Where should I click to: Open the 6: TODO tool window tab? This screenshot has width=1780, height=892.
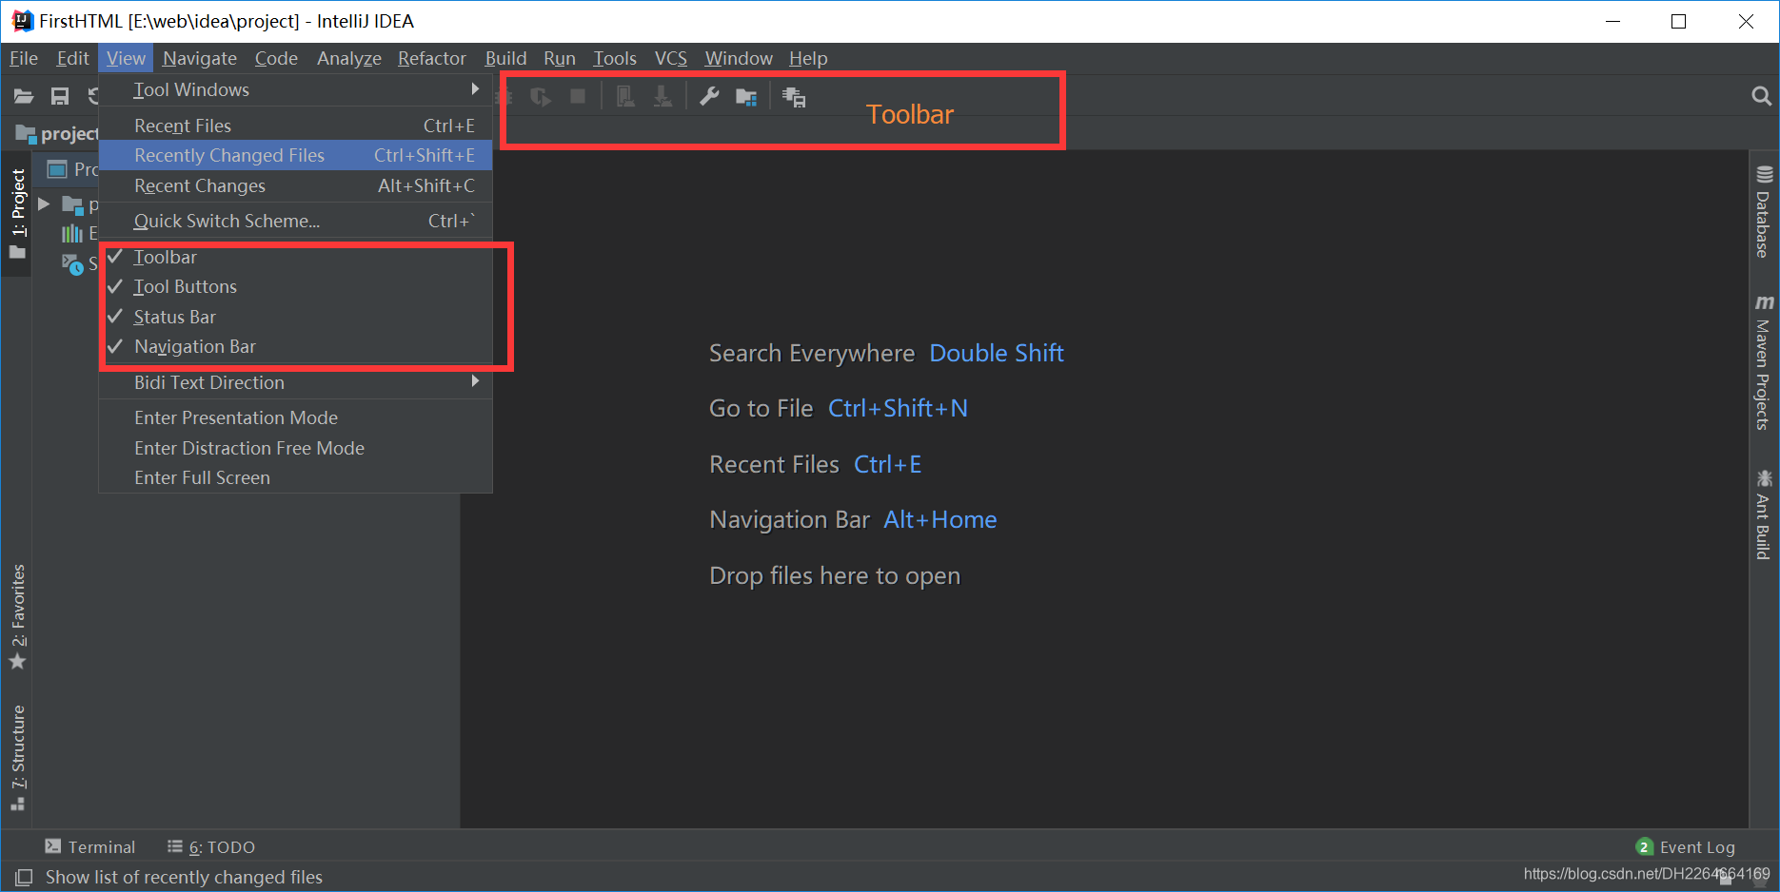(211, 846)
